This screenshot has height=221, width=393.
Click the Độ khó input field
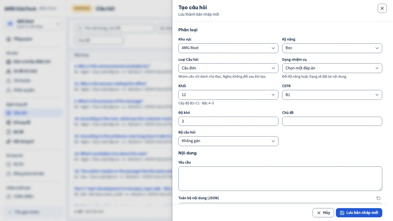click(x=228, y=121)
